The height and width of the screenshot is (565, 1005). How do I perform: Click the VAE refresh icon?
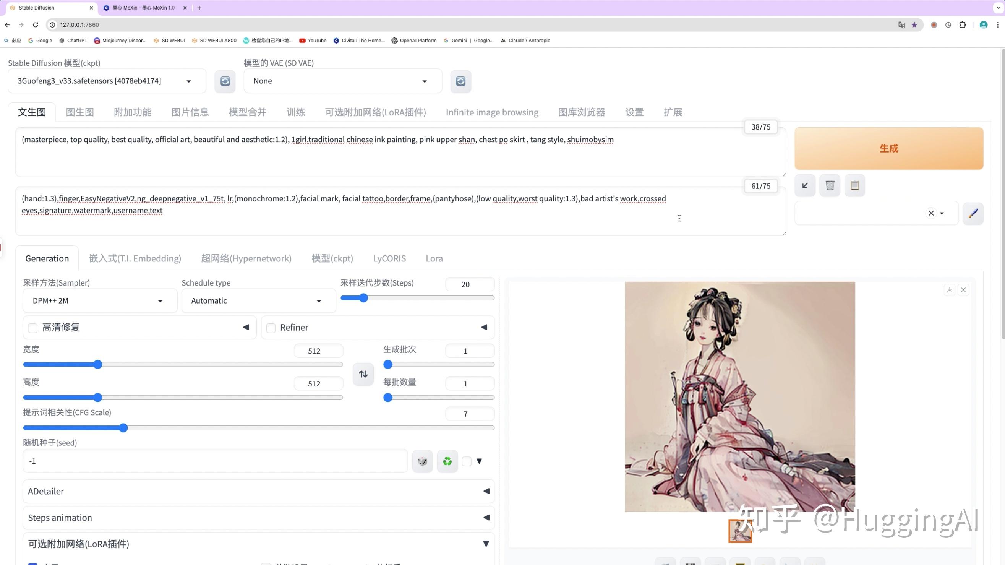pyautogui.click(x=460, y=81)
